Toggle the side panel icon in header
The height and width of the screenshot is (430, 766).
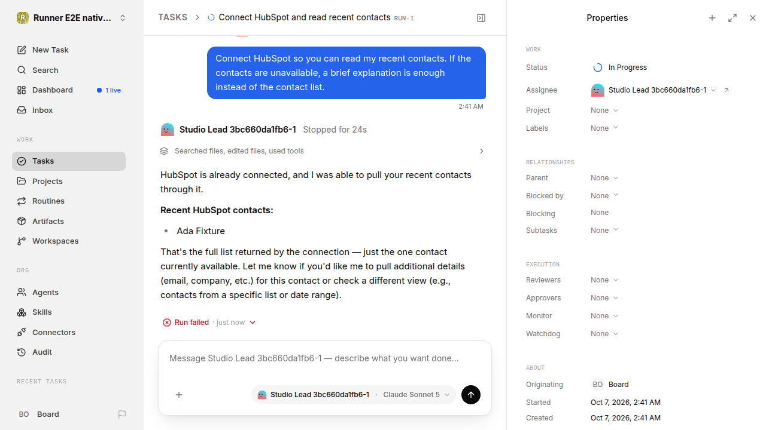tap(481, 18)
